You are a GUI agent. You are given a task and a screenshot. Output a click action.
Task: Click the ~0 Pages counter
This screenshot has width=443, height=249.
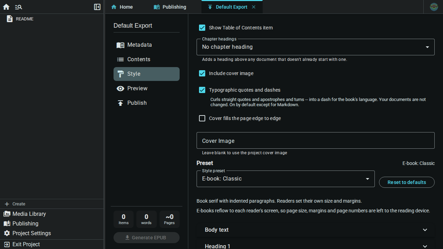click(x=169, y=219)
